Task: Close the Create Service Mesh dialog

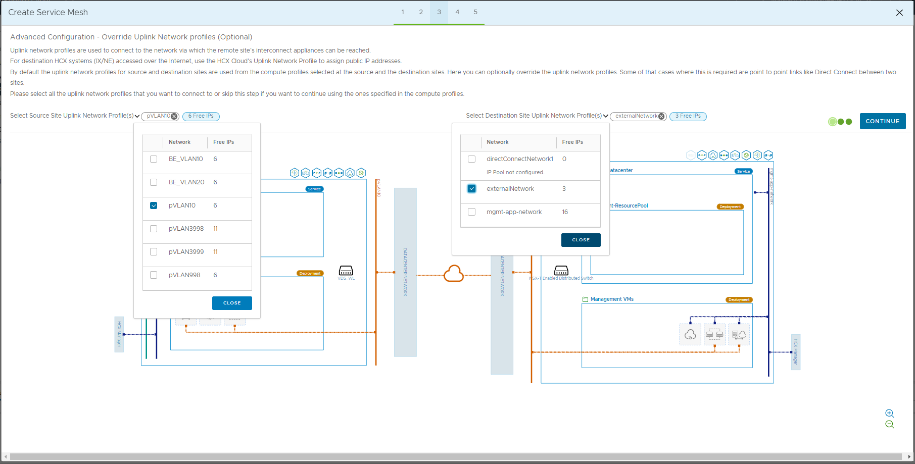Action: (x=899, y=13)
